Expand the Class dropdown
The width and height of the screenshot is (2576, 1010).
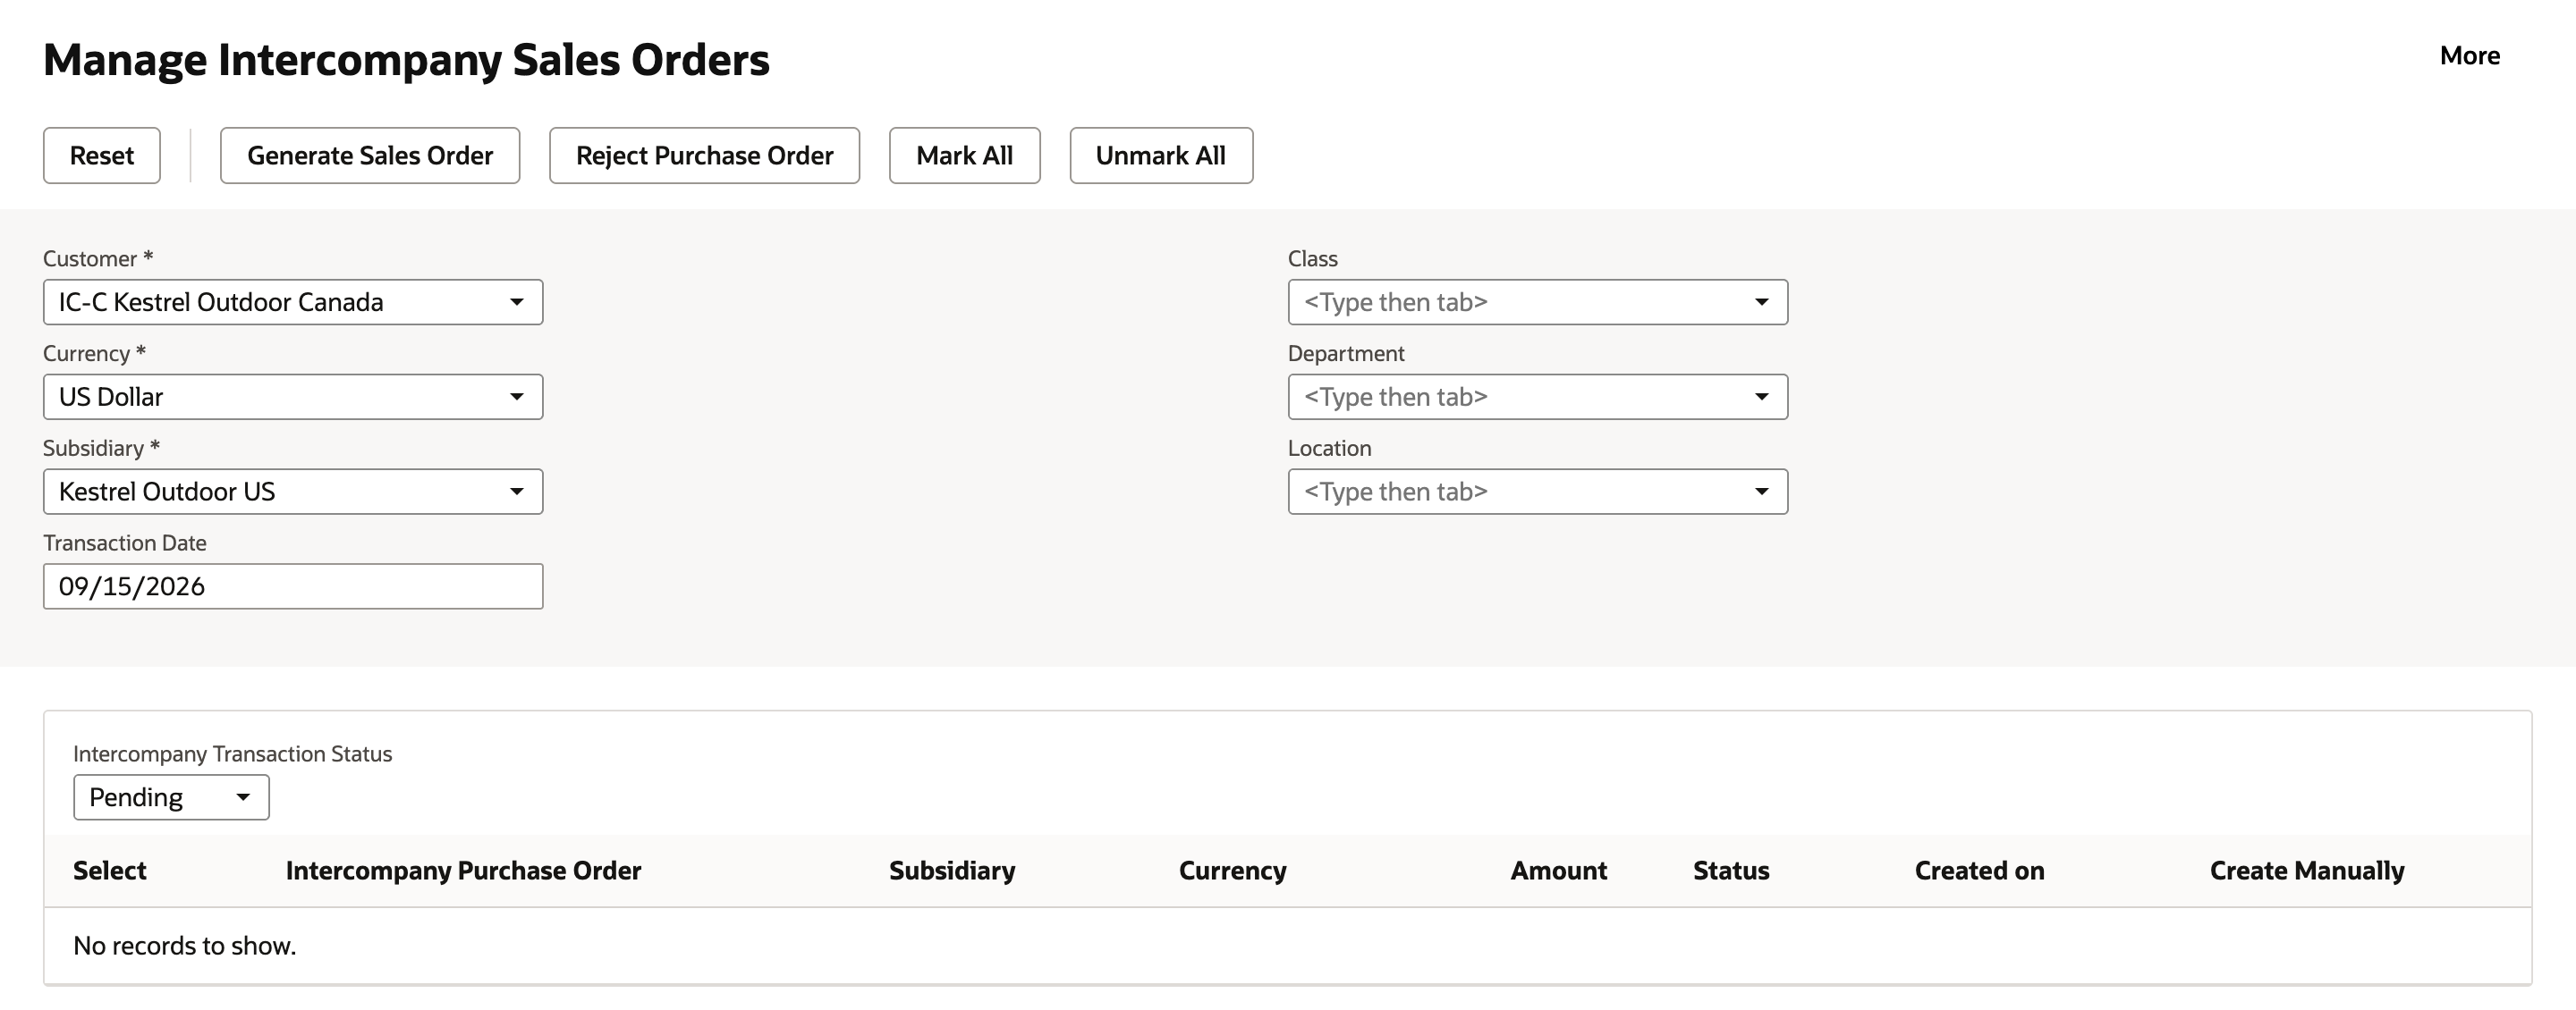pos(1538,302)
